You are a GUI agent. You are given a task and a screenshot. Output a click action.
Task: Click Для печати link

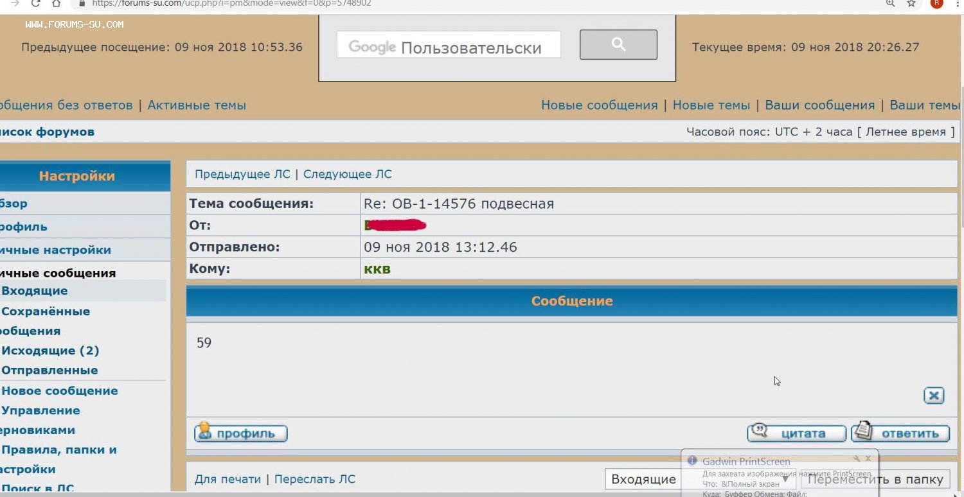[228, 479]
